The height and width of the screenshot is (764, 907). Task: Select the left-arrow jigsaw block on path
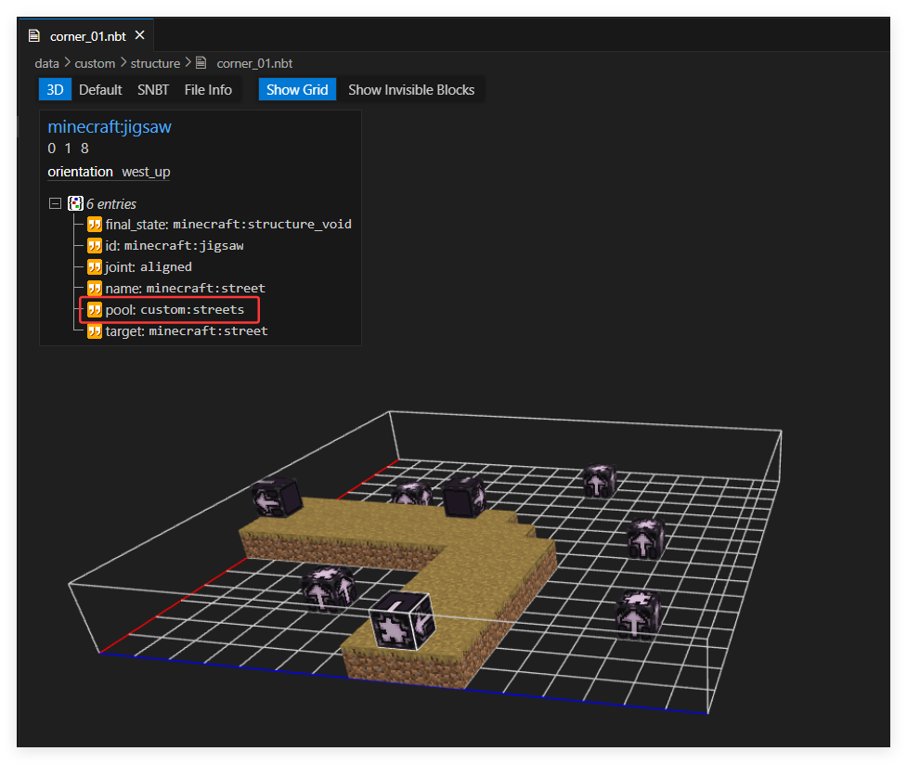pos(277,498)
